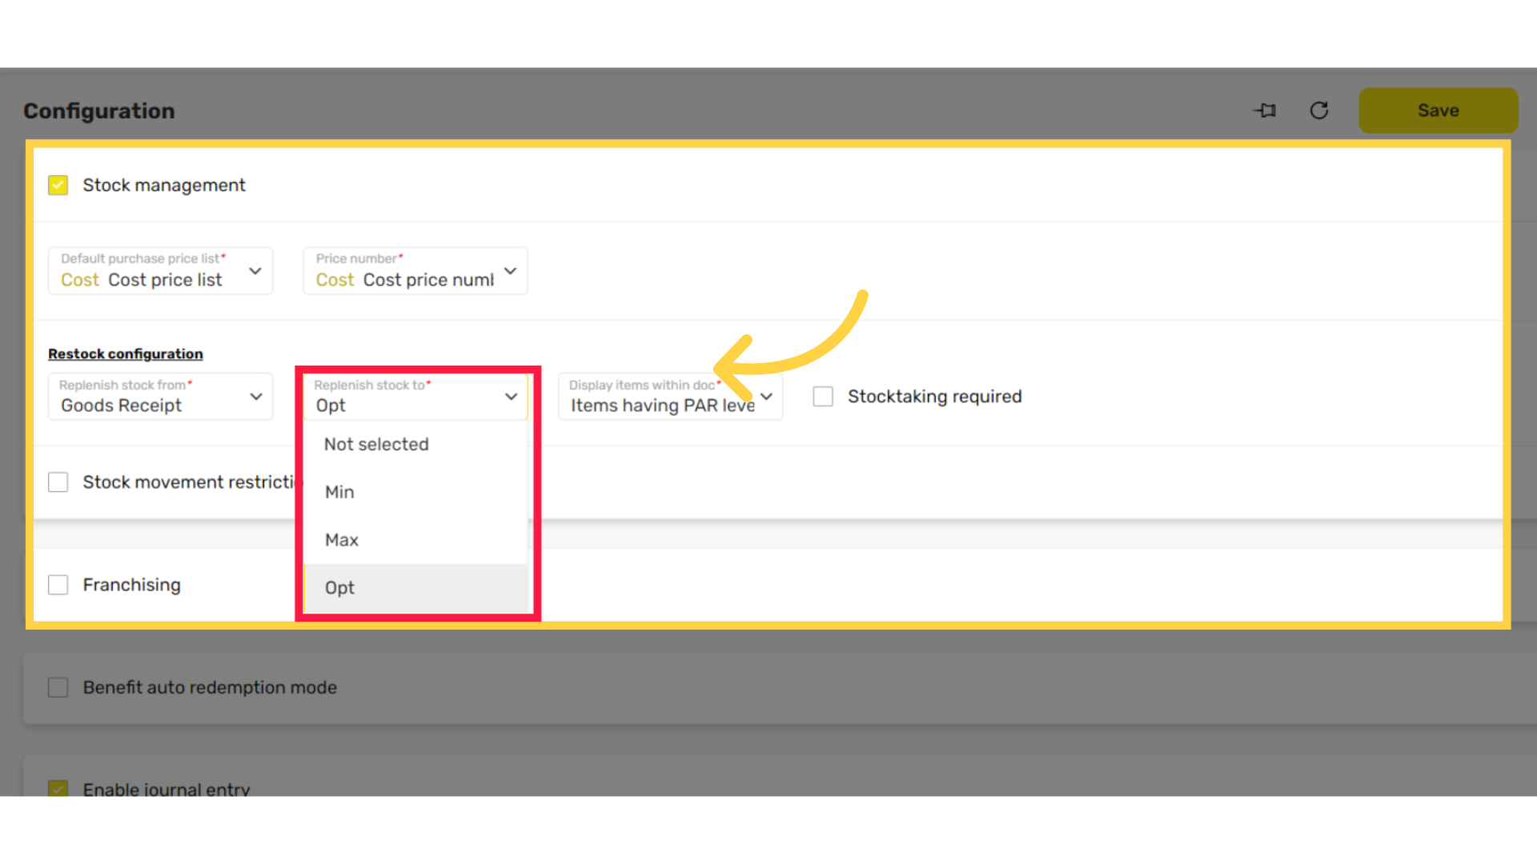The height and width of the screenshot is (864, 1537).
Task: Click the Configuration page heading
Action: [99, 111]
